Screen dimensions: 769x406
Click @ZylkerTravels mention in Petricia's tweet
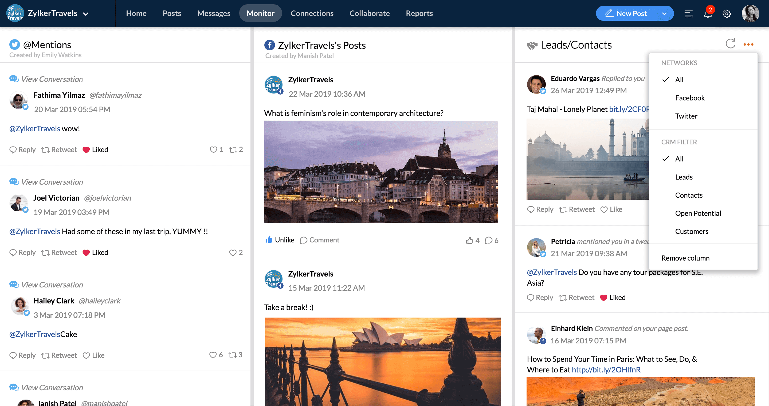(552, 272)
